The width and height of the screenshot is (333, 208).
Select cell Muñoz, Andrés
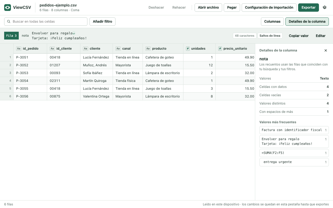[x=96, y=65]
